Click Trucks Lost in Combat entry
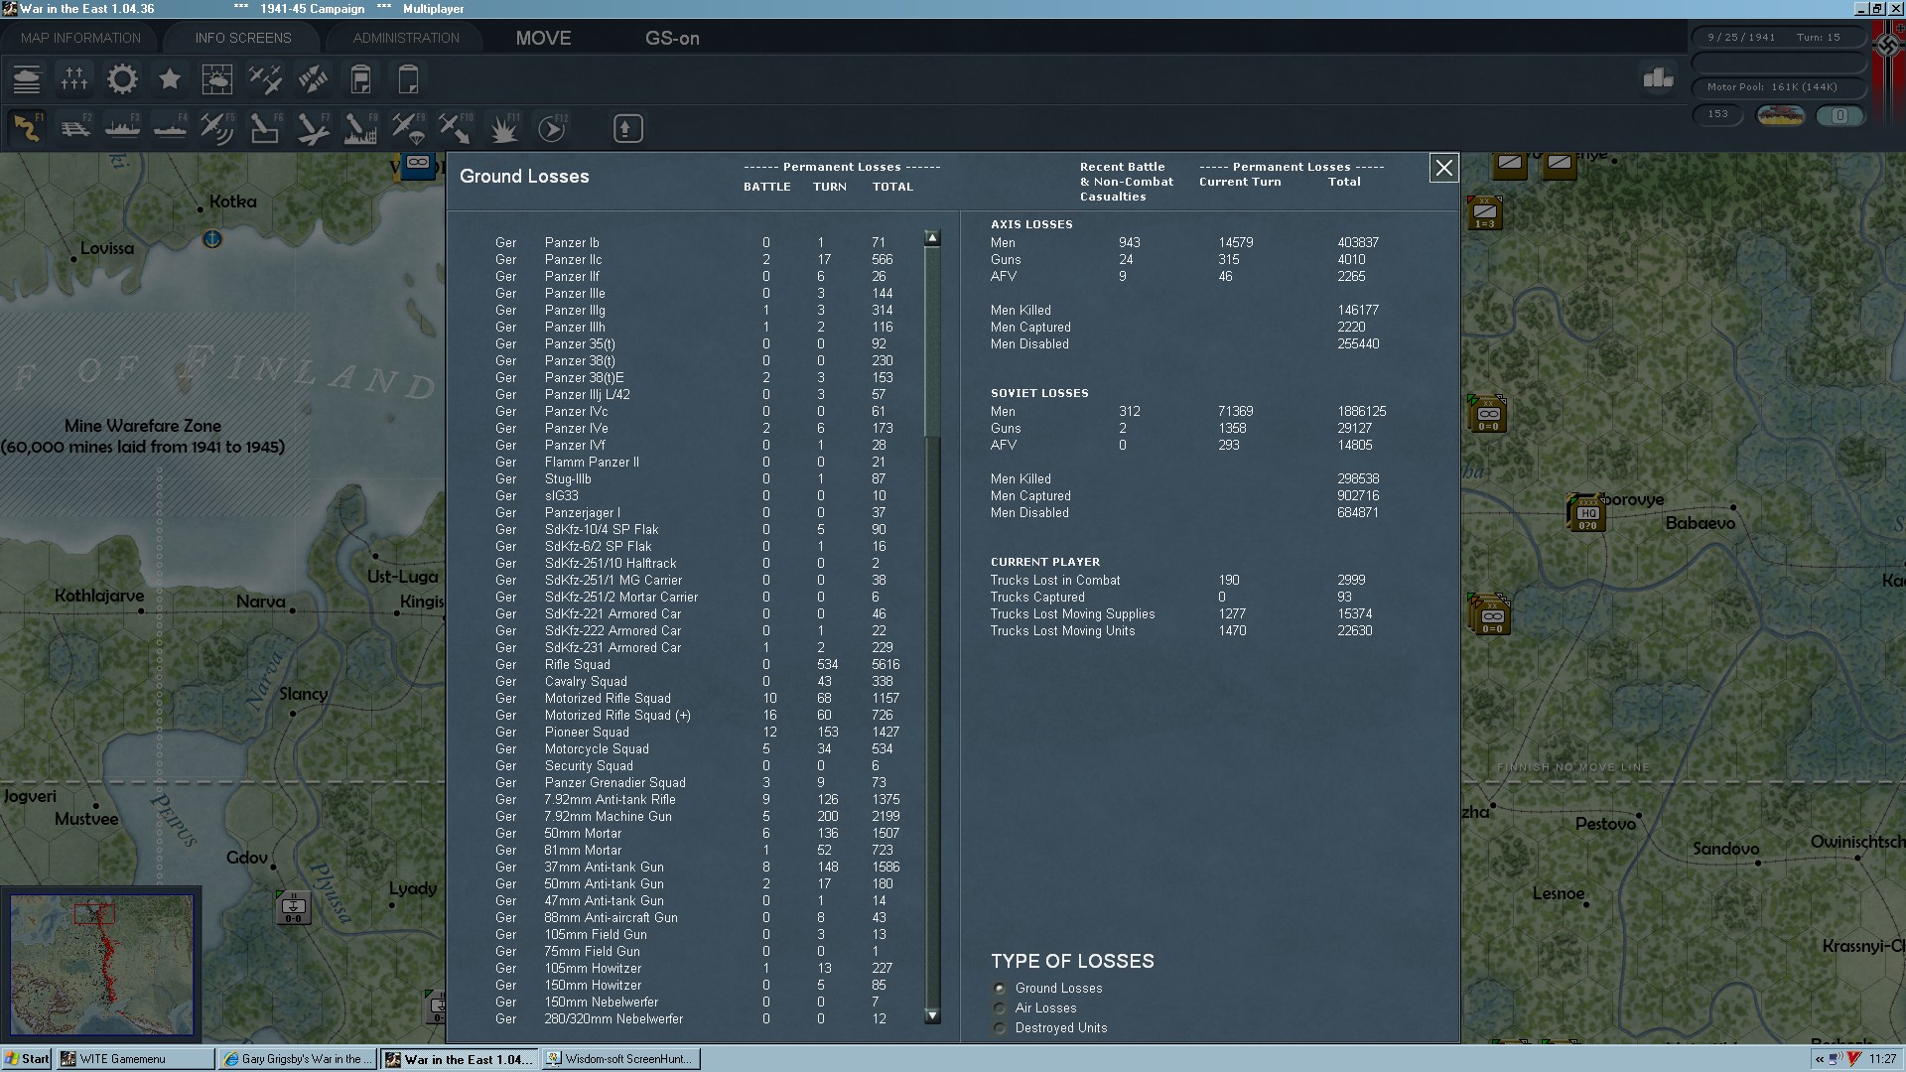Screen dimensions: 1906x1072 1054,581
